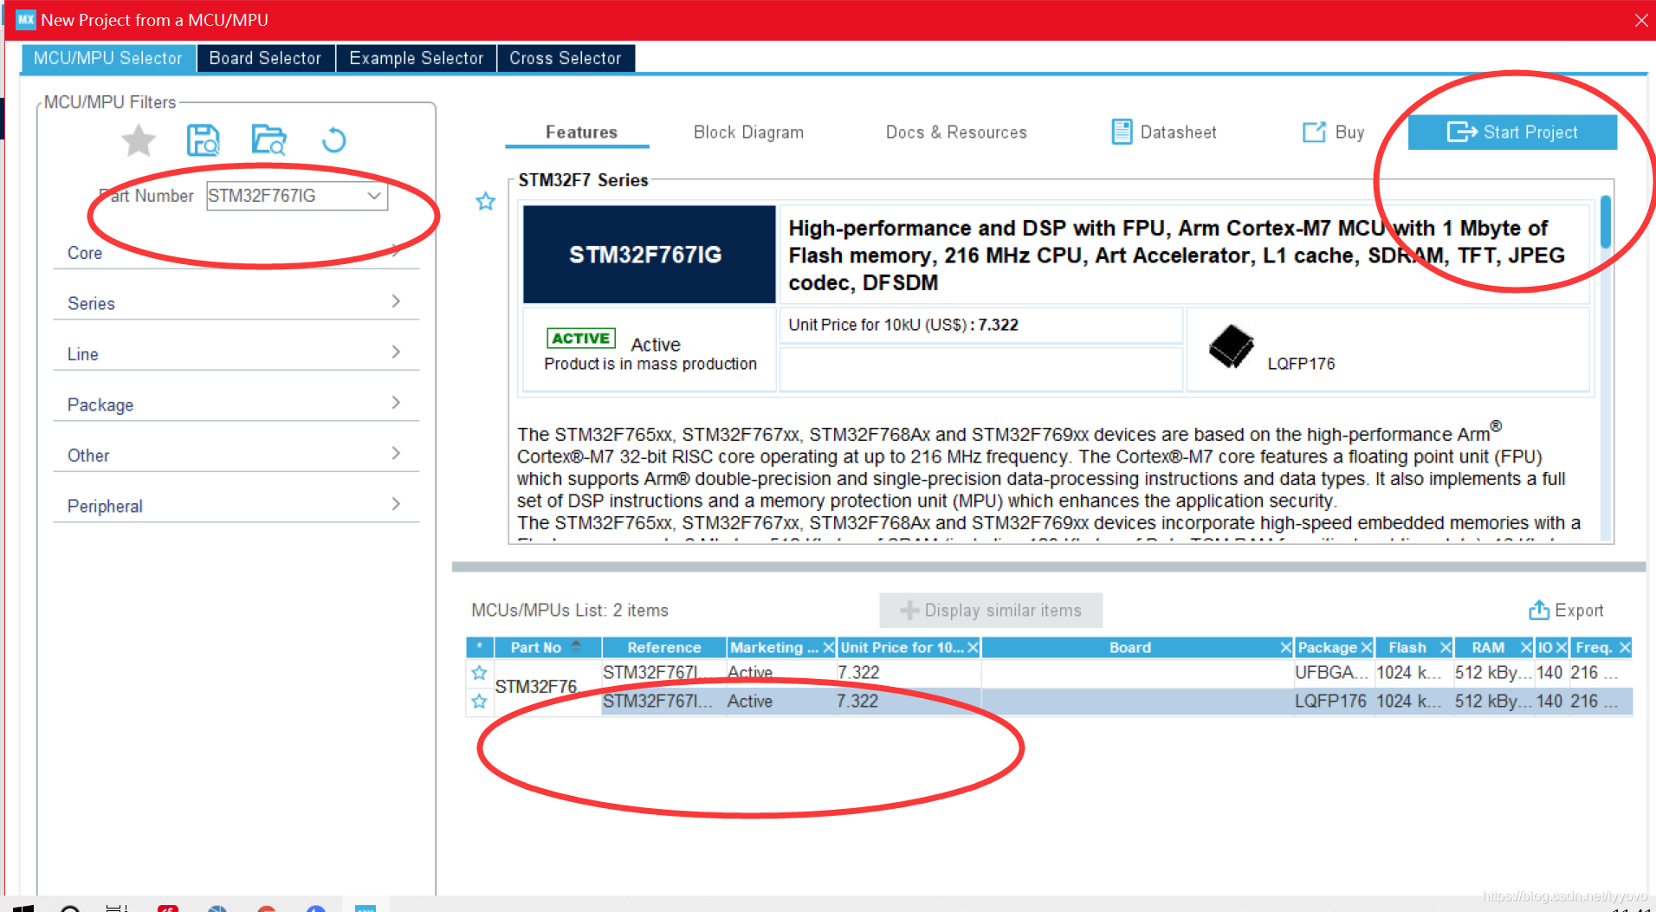Select the LQFP176 STM32F767I row reference

click(x=663, y=702)
